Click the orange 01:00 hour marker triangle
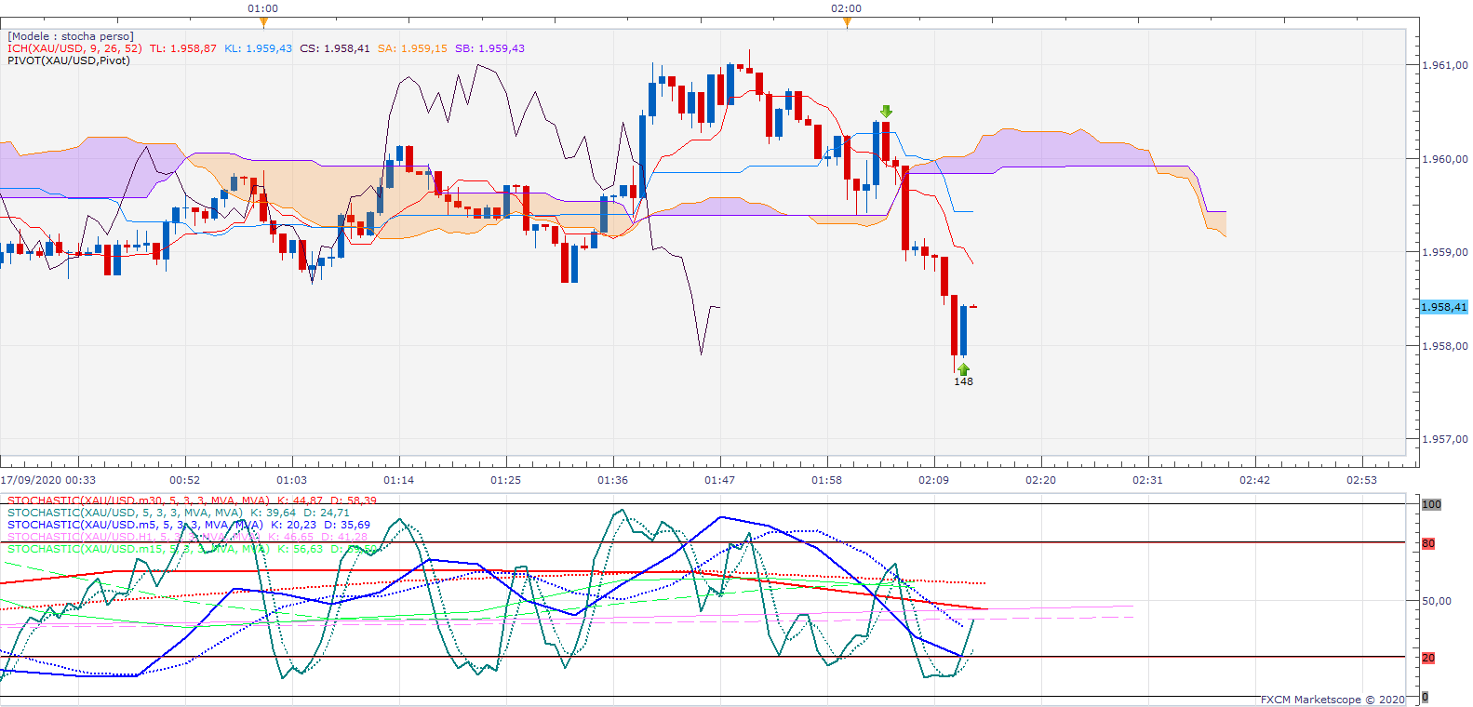The width and height of the screenshot is (1473, 707). click(263, 22)
